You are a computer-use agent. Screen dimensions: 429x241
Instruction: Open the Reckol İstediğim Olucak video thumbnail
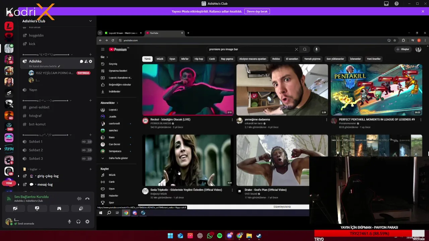[x=188, y=90]
